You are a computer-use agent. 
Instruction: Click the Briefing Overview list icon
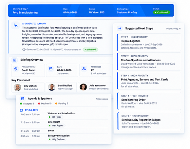tap(14, 60)
